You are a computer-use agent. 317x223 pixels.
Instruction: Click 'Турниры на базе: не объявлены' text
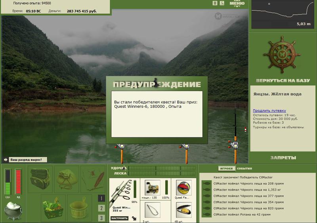[x=279, y=127]
